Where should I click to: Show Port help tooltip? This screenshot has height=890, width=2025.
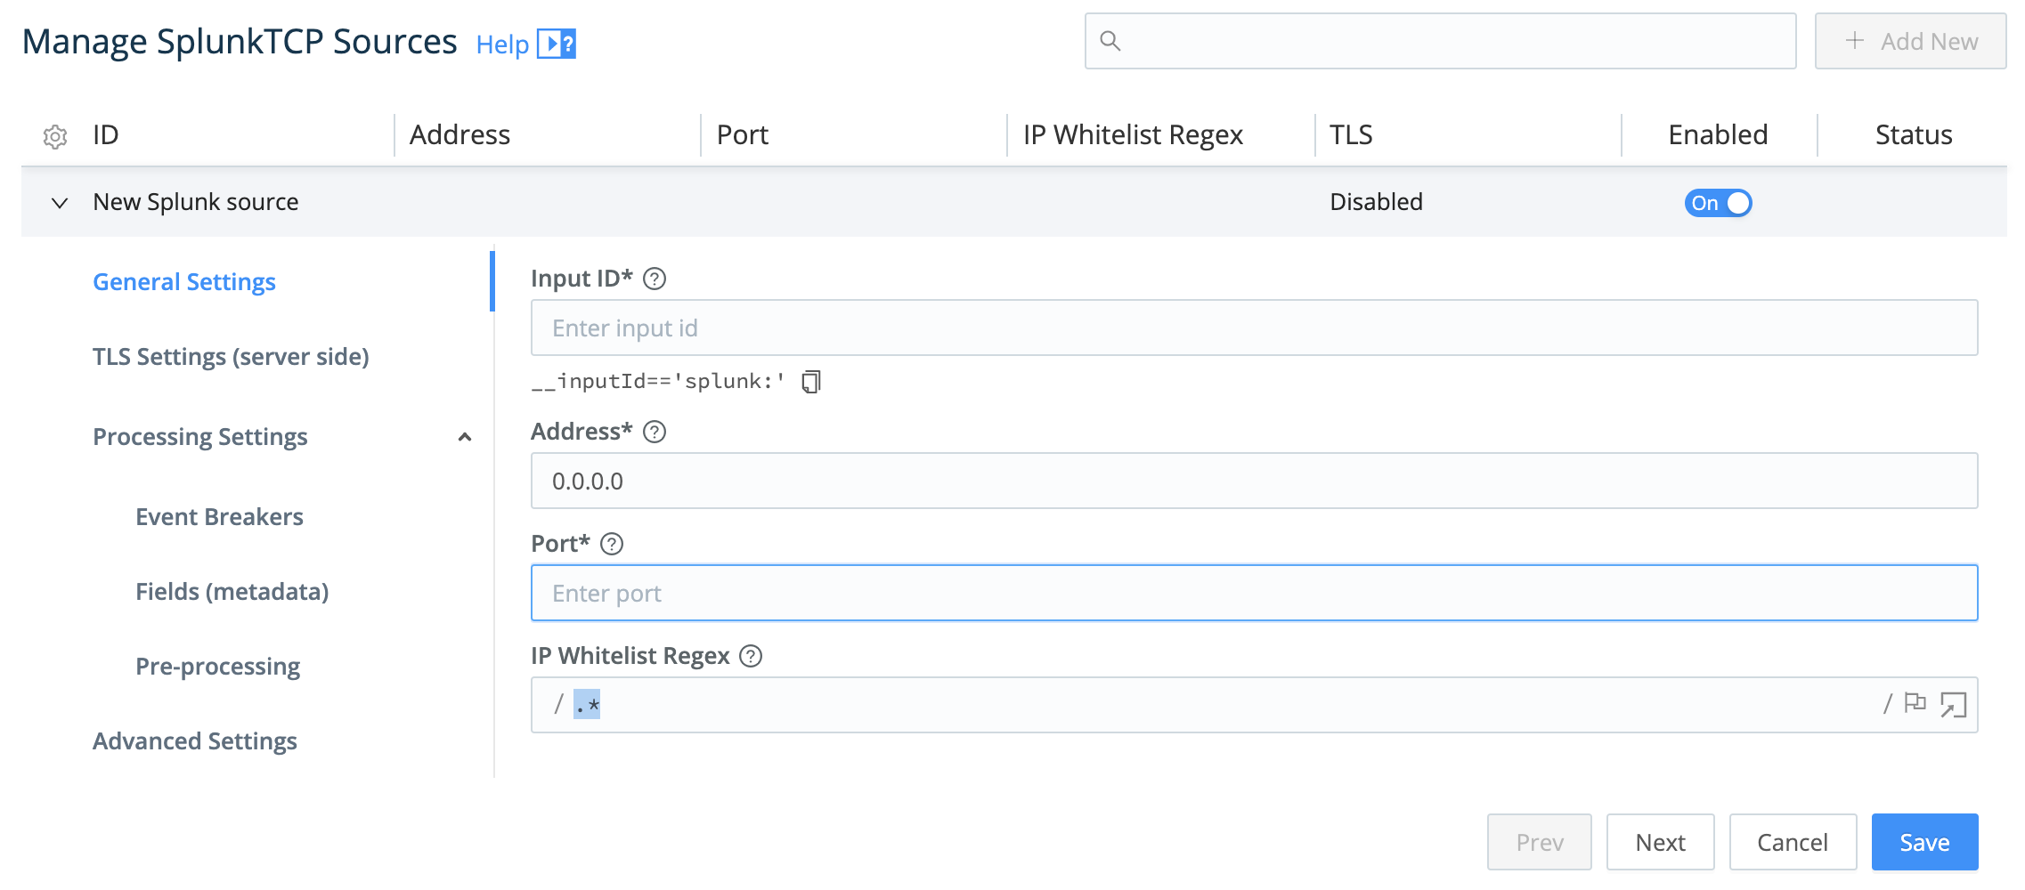pyautogui.click(x=612, y=545)
